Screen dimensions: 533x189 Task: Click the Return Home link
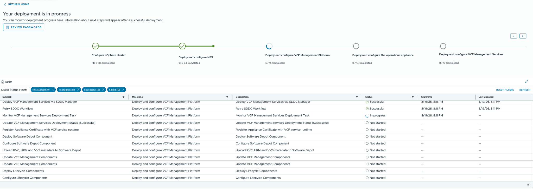(x=17, y=4)
